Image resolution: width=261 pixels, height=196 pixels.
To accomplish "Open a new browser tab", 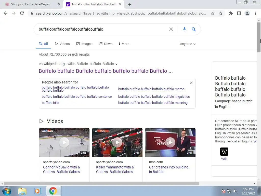I will 130,5.
